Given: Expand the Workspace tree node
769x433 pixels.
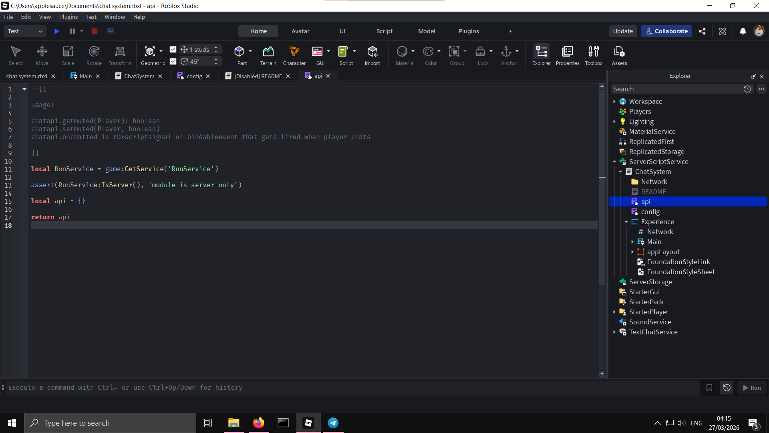Looking at the screenshot, I should (614, 101).
